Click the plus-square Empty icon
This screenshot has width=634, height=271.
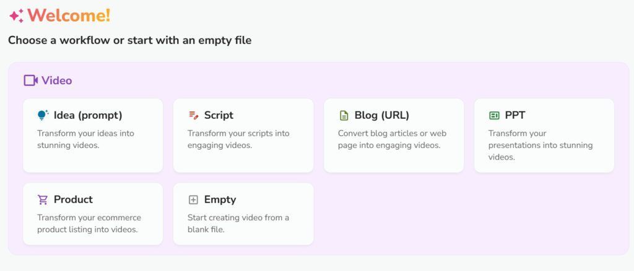[x=193, y=199]
